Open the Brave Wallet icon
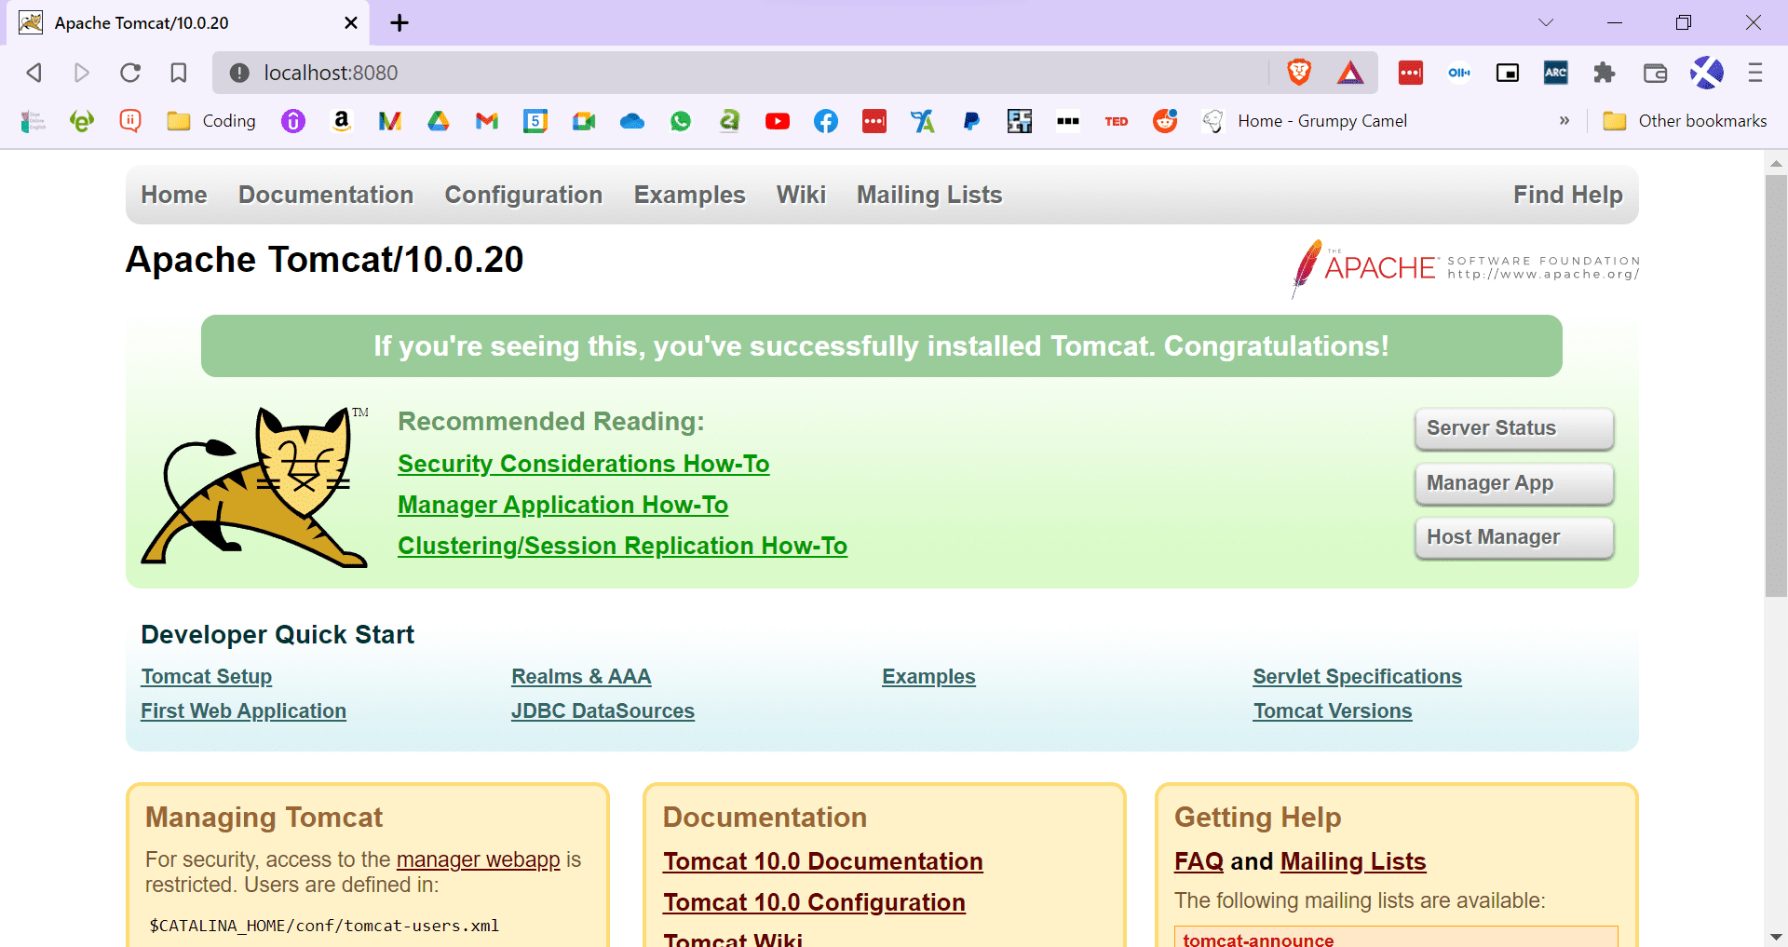 1655,72
